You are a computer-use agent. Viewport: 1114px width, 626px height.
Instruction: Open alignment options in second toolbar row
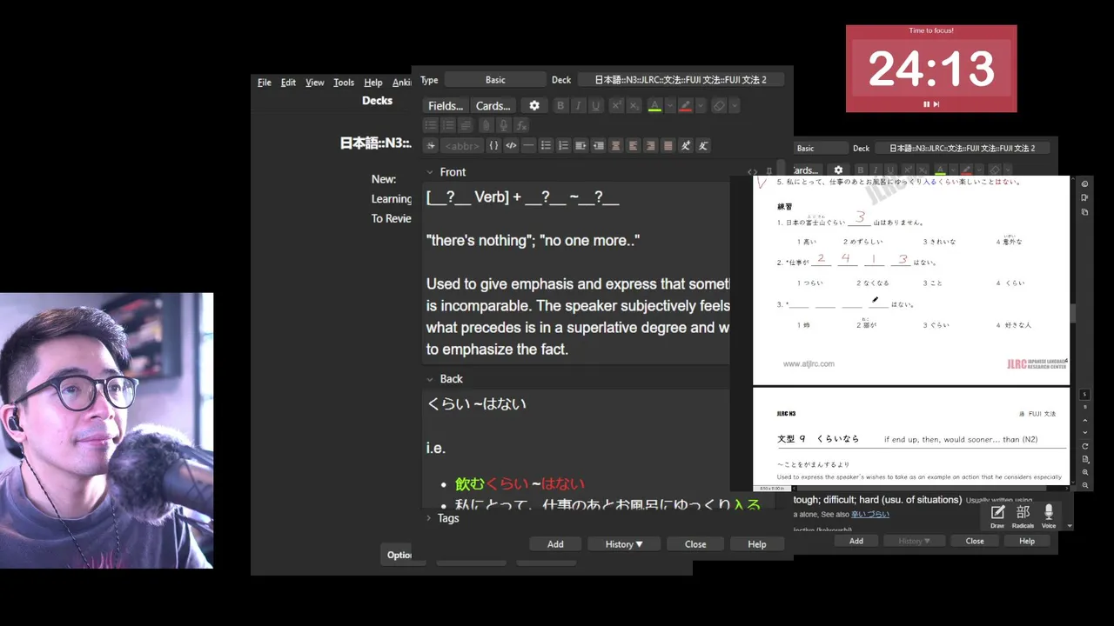(x=466, y=125)
